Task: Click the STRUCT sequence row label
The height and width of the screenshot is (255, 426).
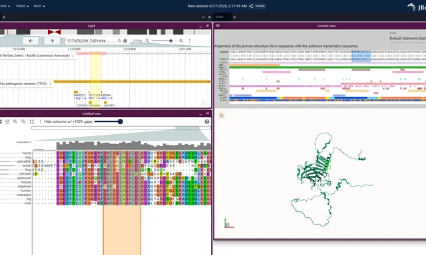Action: (x=224, y=59)
